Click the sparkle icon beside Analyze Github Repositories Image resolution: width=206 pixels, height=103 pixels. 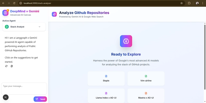coord(54,14)
